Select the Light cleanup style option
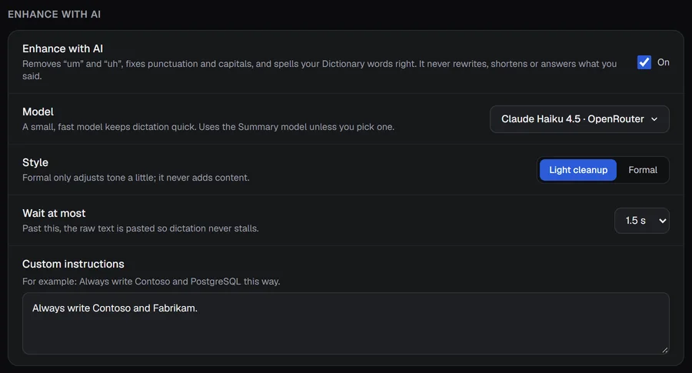 click(578, 170)
